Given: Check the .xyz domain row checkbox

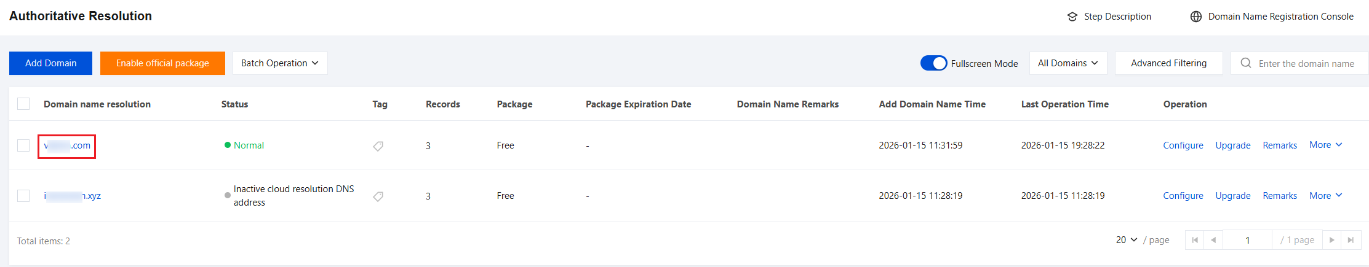Looking at the screenshot, I should (23, 196).
